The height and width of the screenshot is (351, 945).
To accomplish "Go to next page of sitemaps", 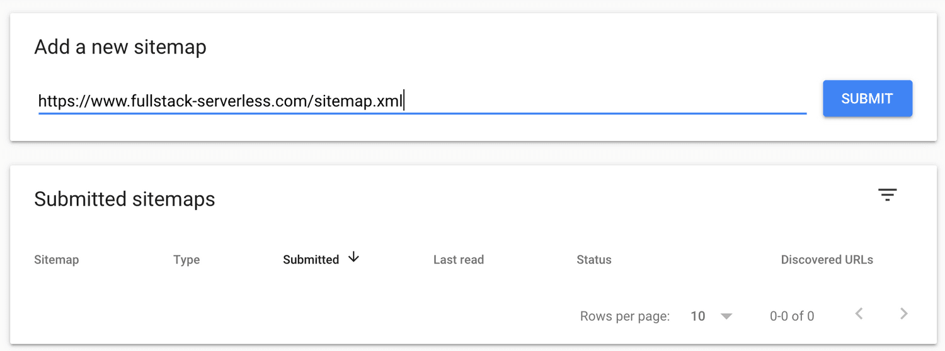I will pos(904,313).
